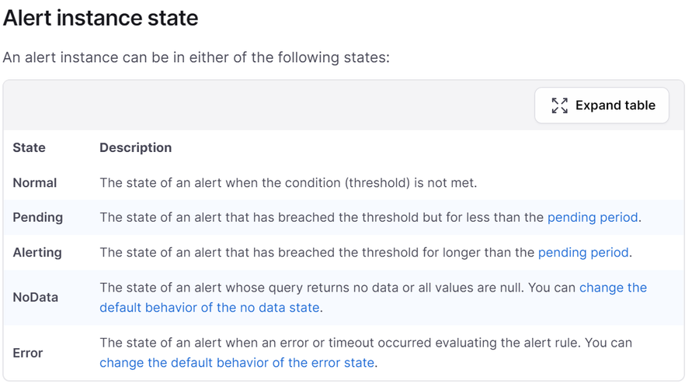The image size is (699, 390).
Task: Click the Normal state cell
Action: click(x=35, y=182)
